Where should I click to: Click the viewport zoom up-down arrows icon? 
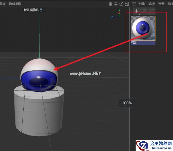point(116,4)
